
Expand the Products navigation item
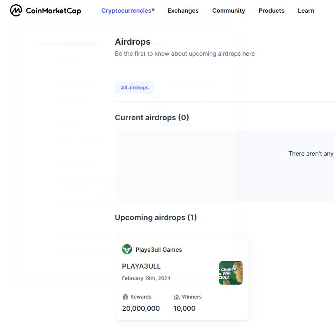coord(271,11)
